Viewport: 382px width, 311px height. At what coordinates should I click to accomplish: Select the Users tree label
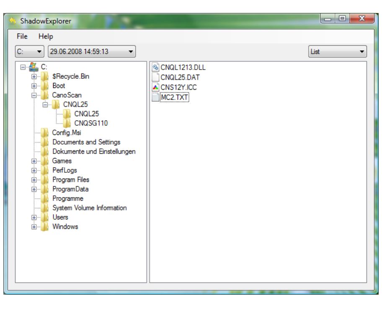(60, 217)
